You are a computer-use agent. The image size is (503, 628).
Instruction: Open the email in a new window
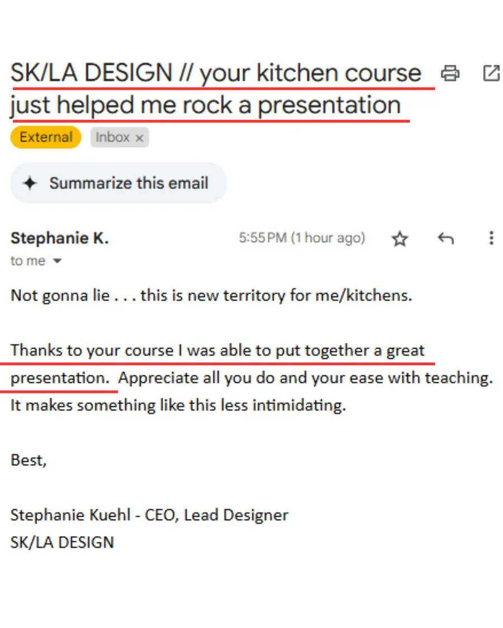tap(491, 73)
